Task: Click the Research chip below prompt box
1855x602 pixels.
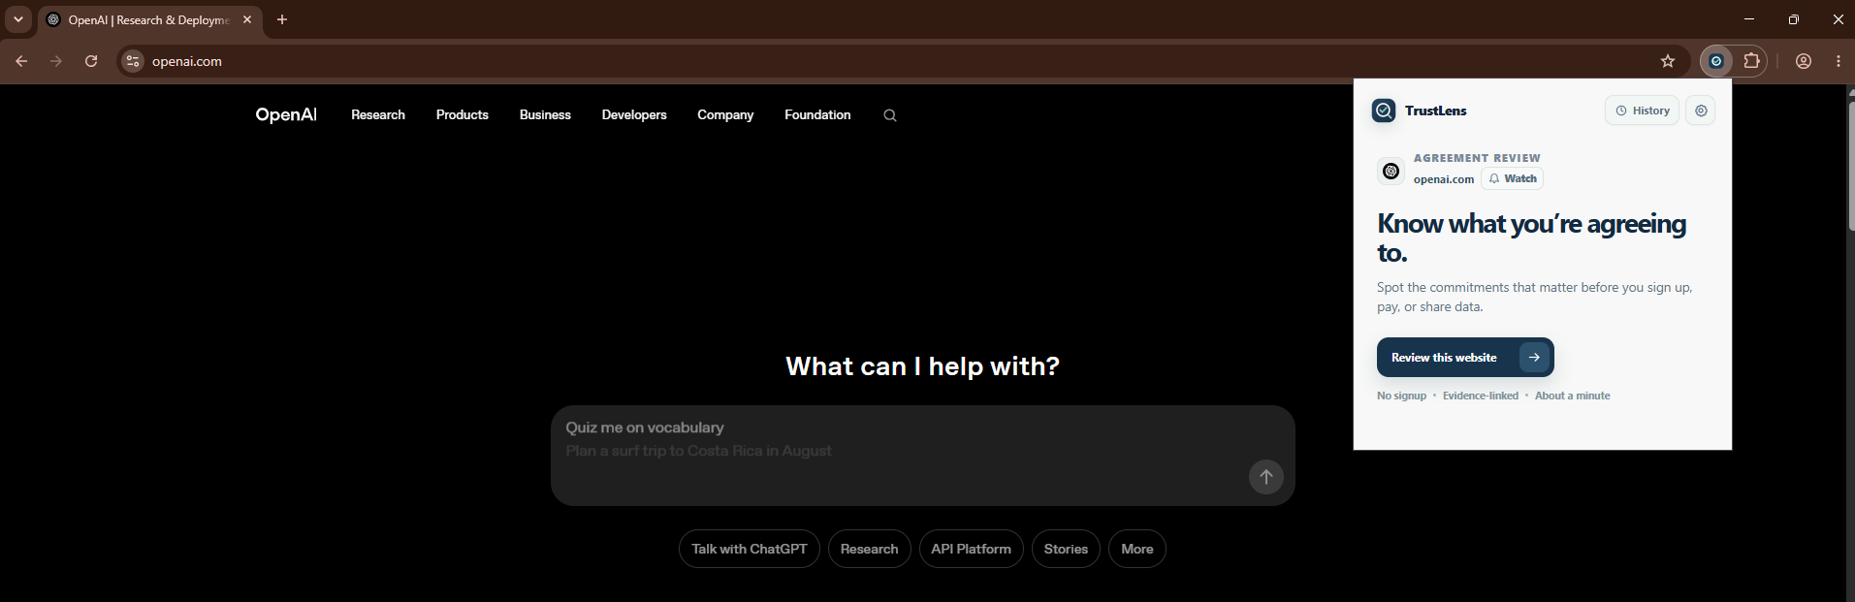Action: click(x=870, y=549)
